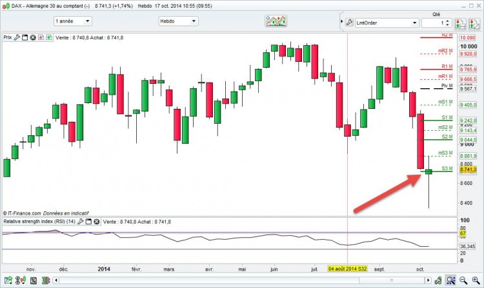The width and height of the screenshot is (484, 288).
Task: Open the Hebdo timeframe dropdown
Action: [178, 21]
